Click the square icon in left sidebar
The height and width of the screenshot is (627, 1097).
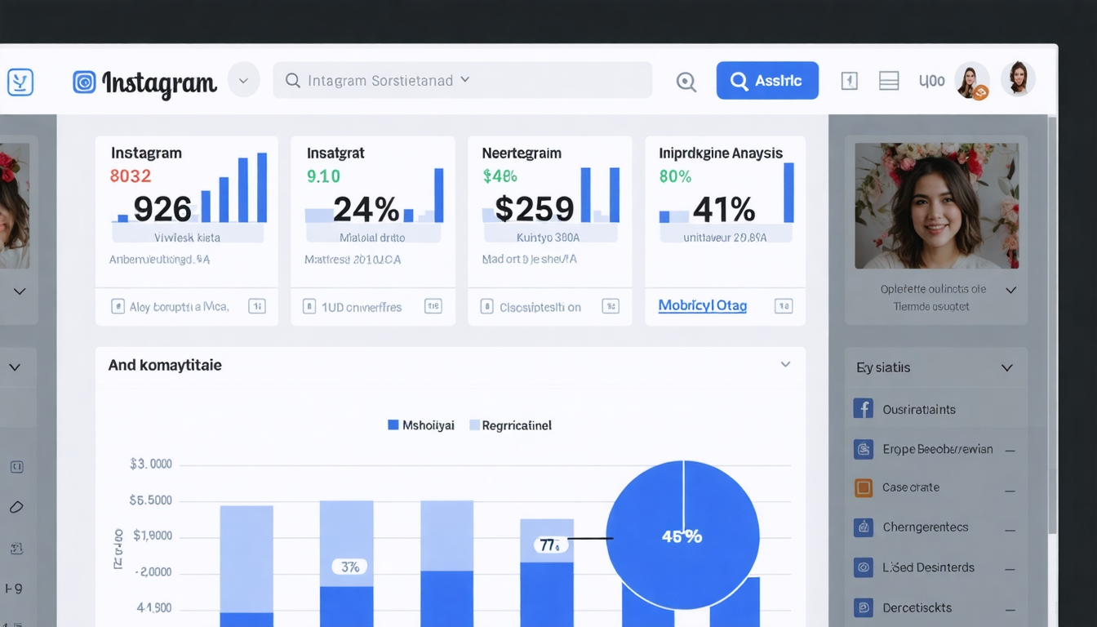tap(16, 467)
